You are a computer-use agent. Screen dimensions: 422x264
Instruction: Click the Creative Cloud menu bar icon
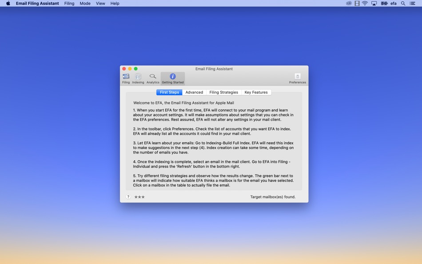(349, 3)
